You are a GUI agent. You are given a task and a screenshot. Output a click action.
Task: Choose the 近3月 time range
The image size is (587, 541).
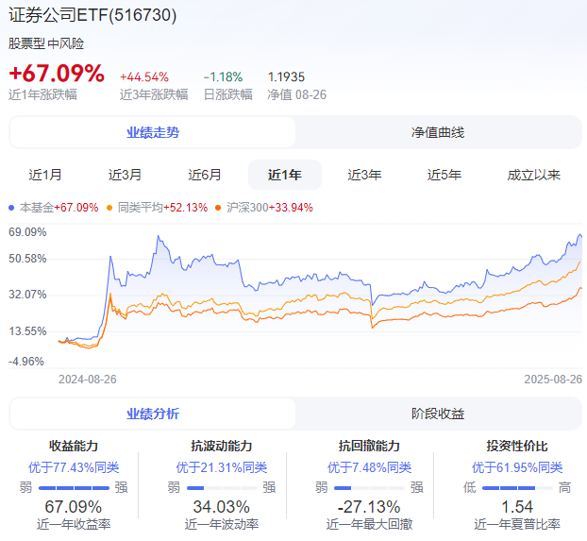pyautogui.click(x=125, y=175)
